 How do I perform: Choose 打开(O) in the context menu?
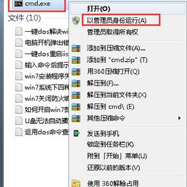(99, 9)
